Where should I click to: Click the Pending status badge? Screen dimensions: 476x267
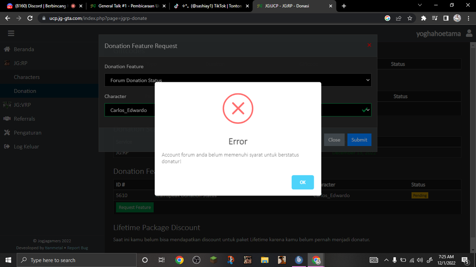pos(420,195)
